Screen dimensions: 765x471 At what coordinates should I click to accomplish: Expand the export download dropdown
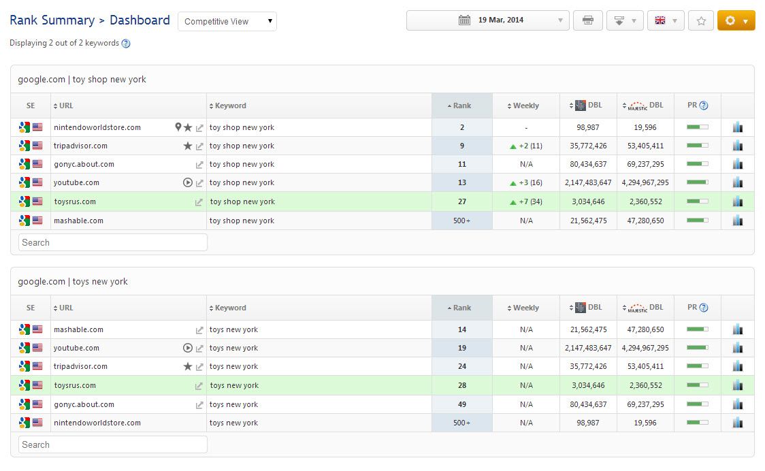tap(625, 20)
